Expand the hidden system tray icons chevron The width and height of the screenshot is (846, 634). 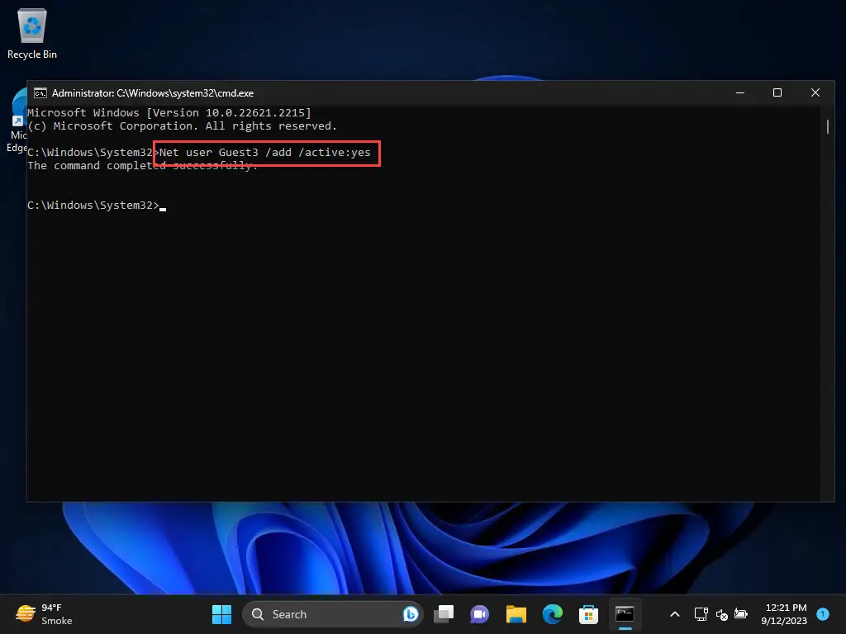674,614
